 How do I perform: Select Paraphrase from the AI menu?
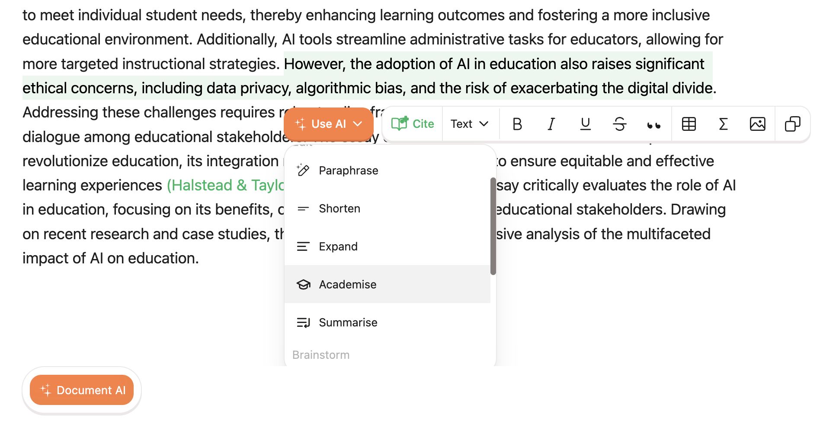(348, 171)
